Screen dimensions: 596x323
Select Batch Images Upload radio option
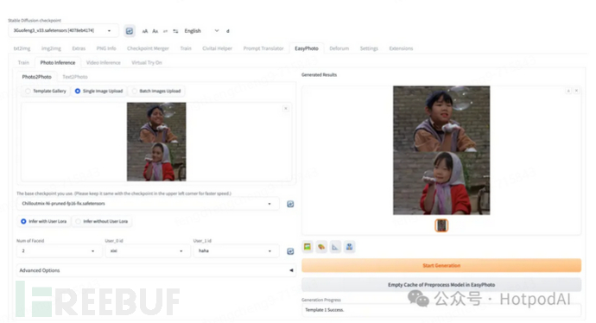[156, 92]
